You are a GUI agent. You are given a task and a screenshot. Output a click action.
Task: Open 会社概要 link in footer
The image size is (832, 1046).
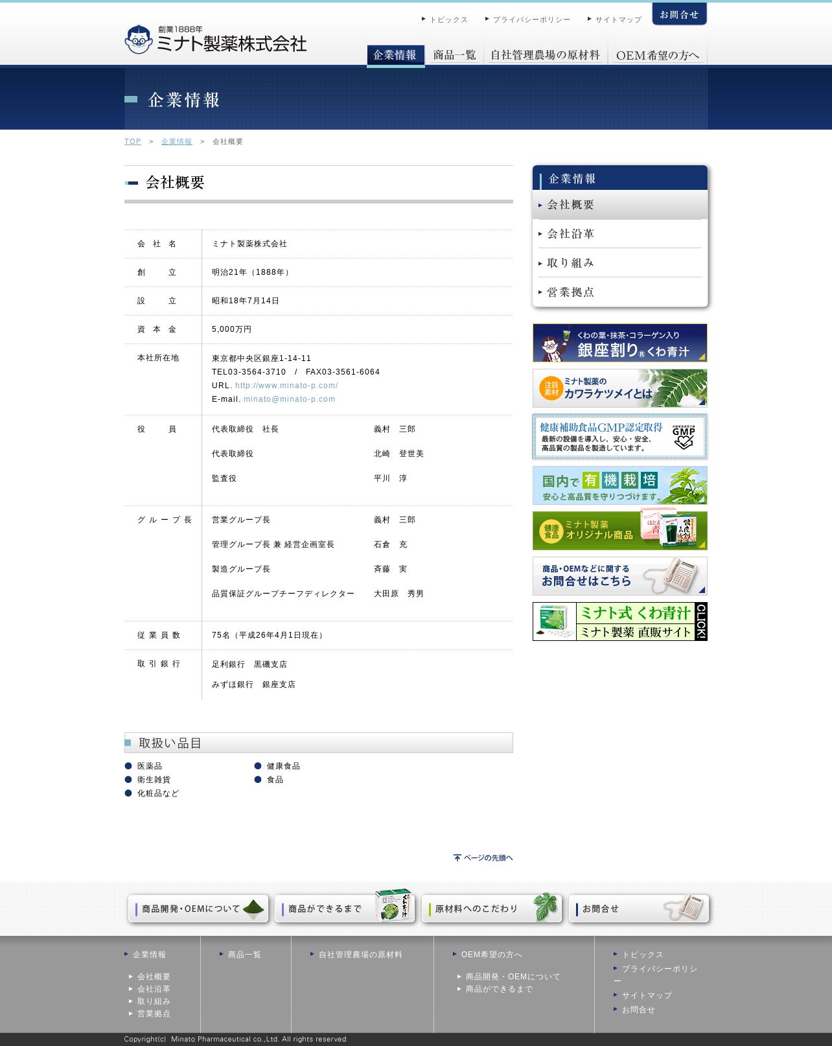click(x=154, y=977)
